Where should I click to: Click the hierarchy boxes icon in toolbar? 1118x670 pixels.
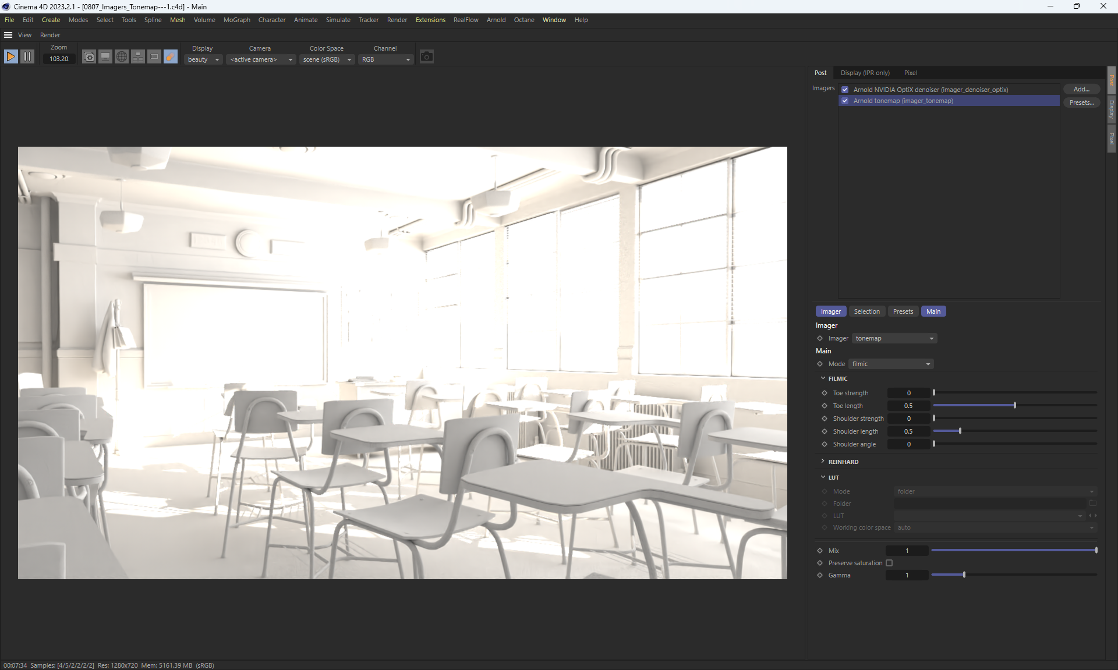point(138,56)
